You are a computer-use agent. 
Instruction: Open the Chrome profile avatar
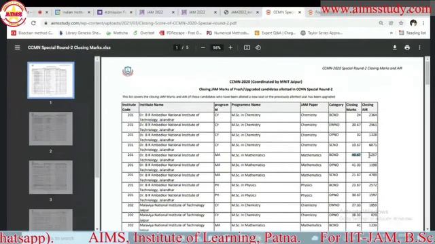point(413,23)
